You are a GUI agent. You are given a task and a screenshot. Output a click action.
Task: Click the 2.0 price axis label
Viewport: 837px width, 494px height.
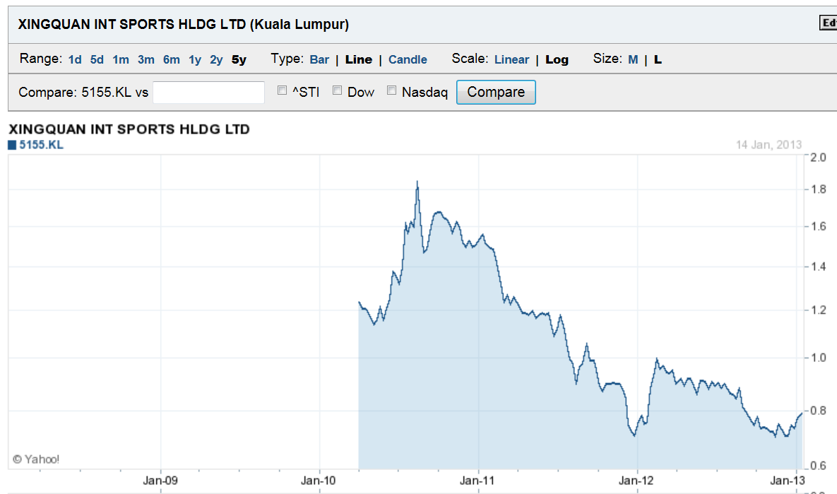[819, 157]
